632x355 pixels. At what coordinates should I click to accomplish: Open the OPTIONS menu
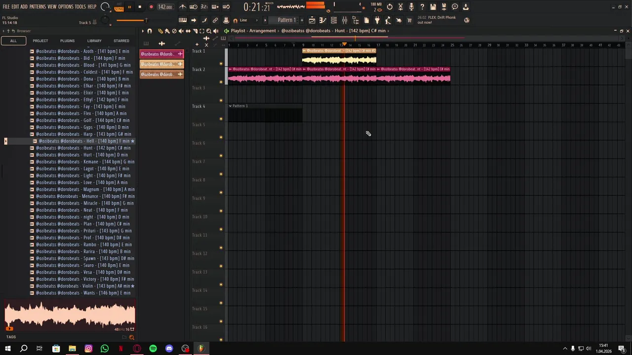pos(66,7)
